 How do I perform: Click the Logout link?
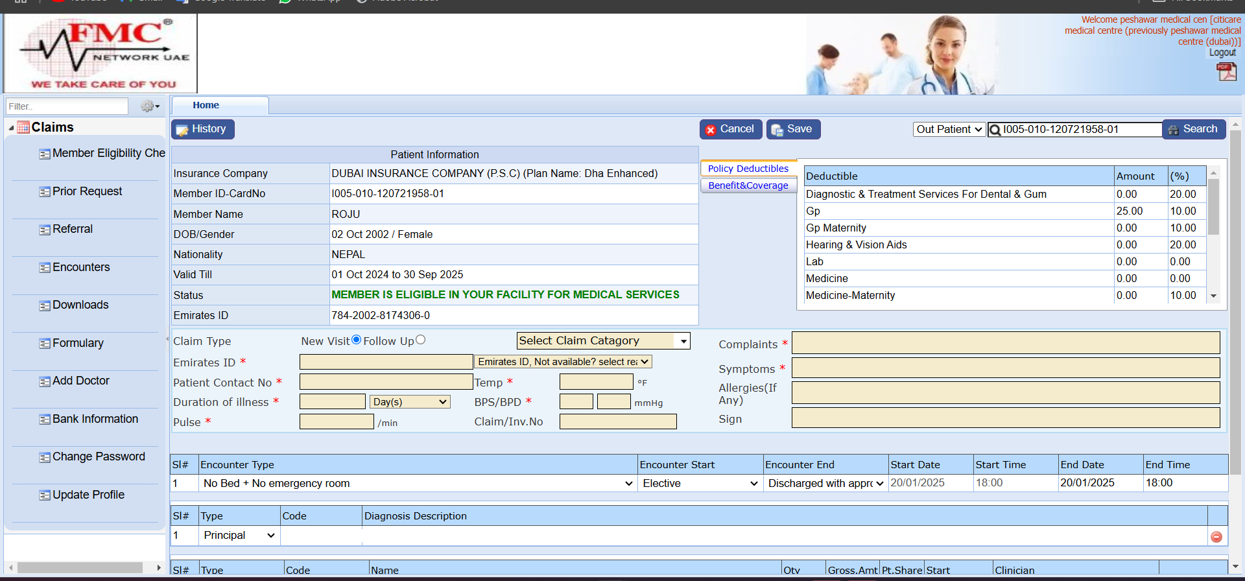coord(1222,53)
